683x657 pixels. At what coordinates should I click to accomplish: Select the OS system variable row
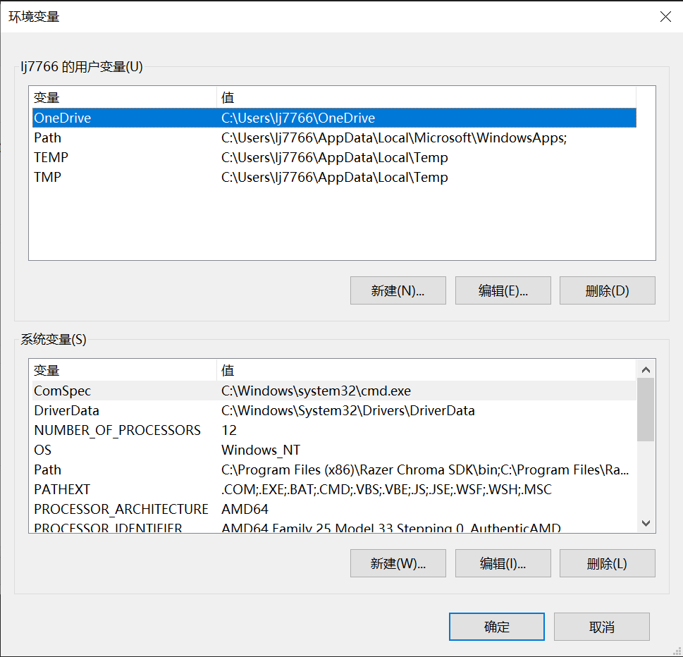(x=43, y=450)
